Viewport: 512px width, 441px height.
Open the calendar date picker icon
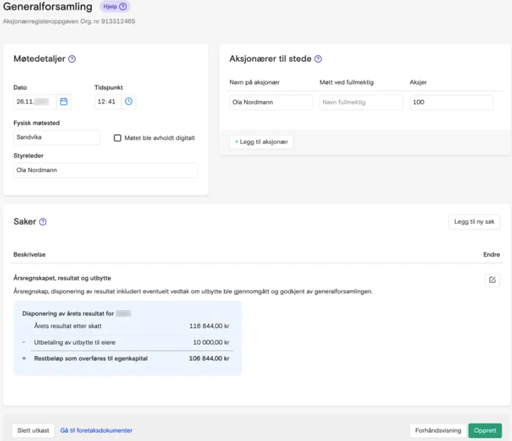[x=64, y=102]
